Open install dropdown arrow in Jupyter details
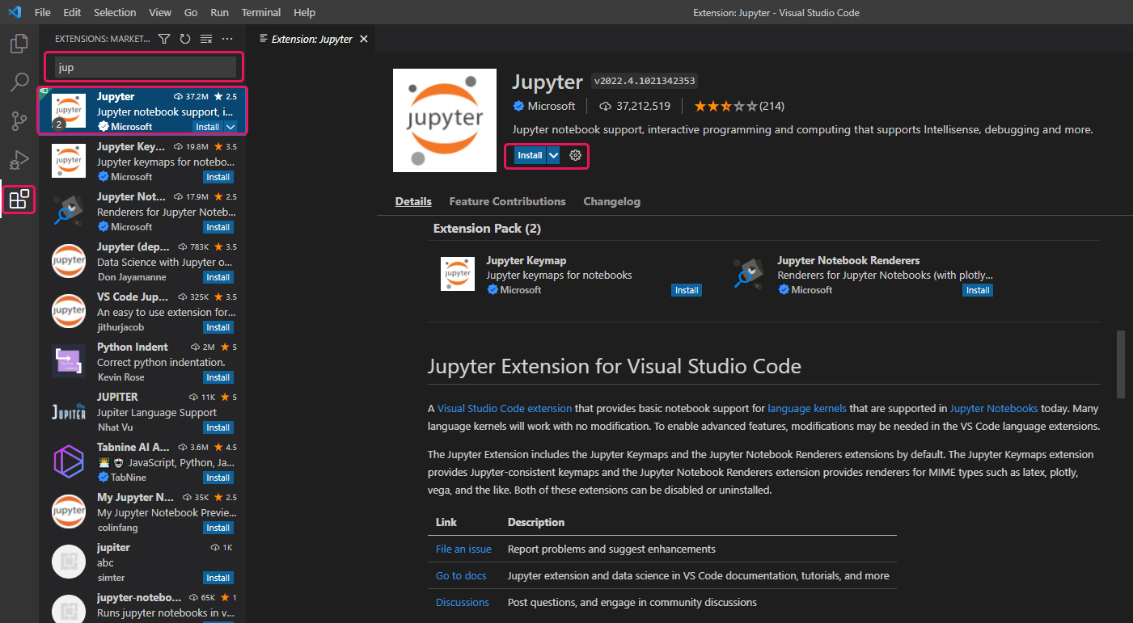The height and width of the screenshot is (623, 1133). pos(554,155)
